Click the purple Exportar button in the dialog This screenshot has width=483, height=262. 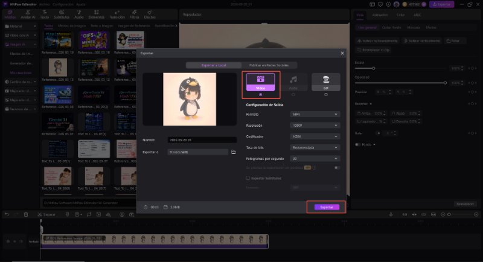(327, 207)
